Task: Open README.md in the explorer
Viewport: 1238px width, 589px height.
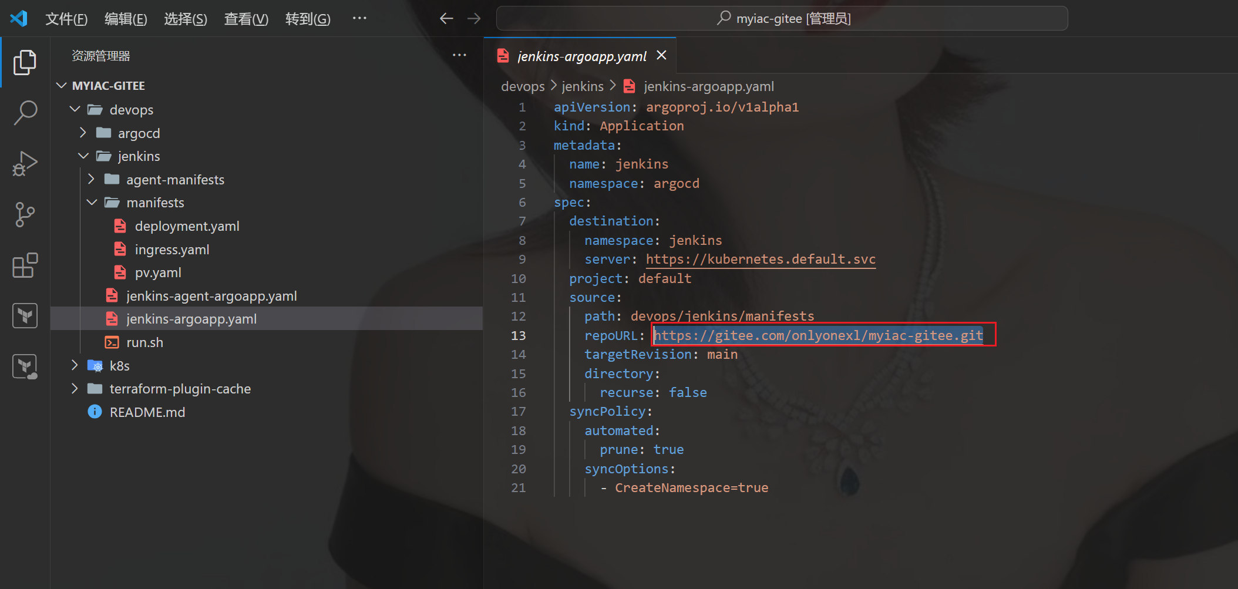Action: (147, 412)
